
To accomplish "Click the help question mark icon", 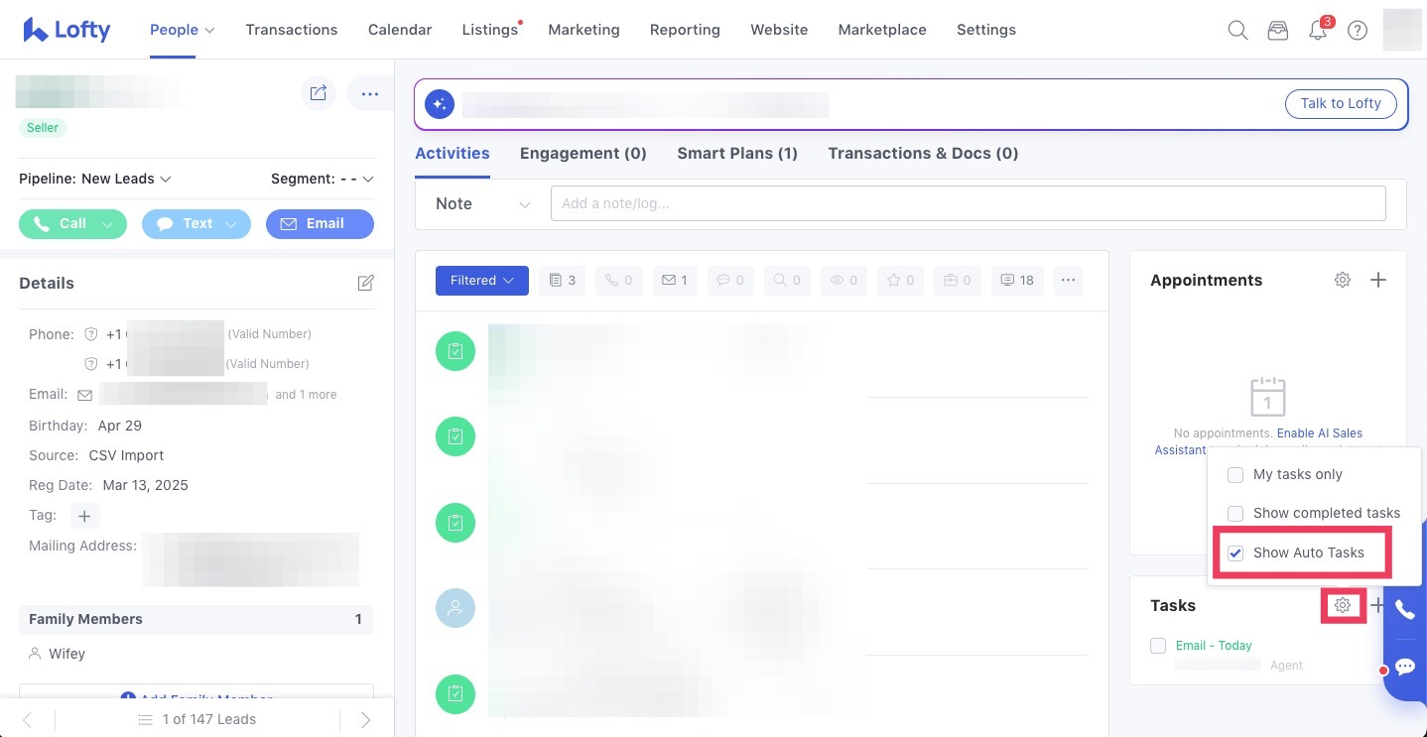I will [x=1358, y=30].
